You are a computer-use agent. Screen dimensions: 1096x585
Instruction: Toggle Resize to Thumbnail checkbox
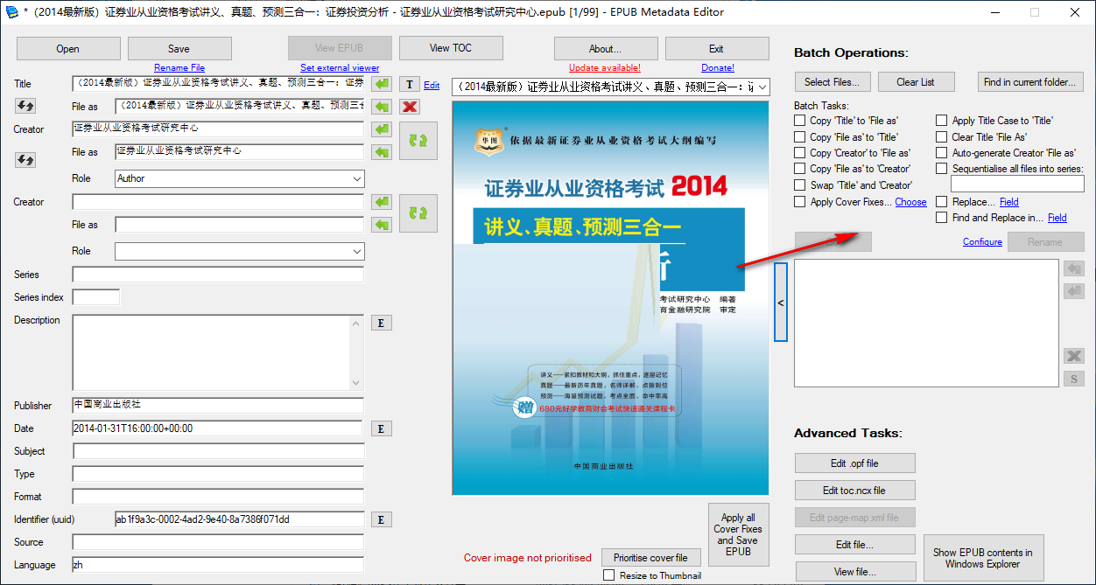609,575
